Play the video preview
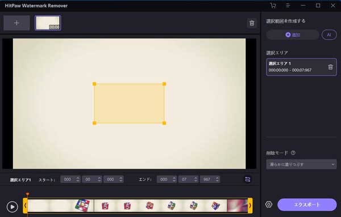Screen dimensions: 341x217 click(12, 207)
